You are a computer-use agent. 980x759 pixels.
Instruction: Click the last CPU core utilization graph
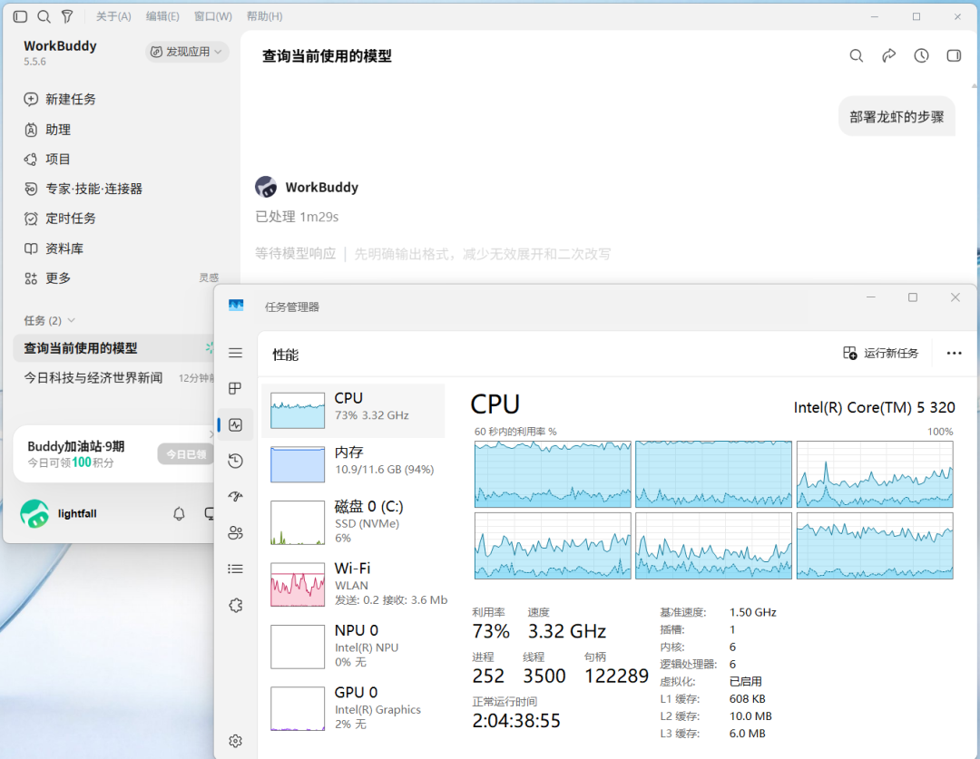[875, 546]
